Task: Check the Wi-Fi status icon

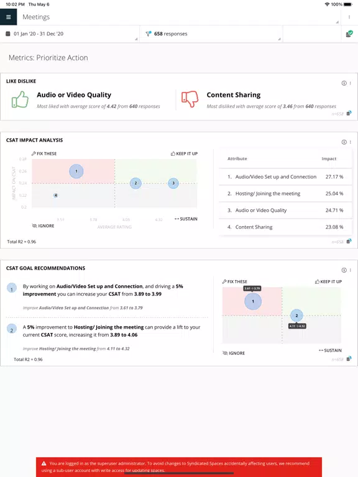Action: [x=327, y=4]
